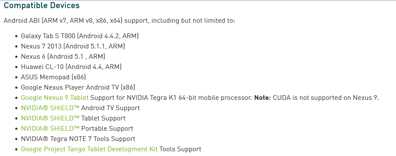Select Google Nexus Player Android TV entry
This screenshot has height=156, width=396.
[x=78, y=87]
